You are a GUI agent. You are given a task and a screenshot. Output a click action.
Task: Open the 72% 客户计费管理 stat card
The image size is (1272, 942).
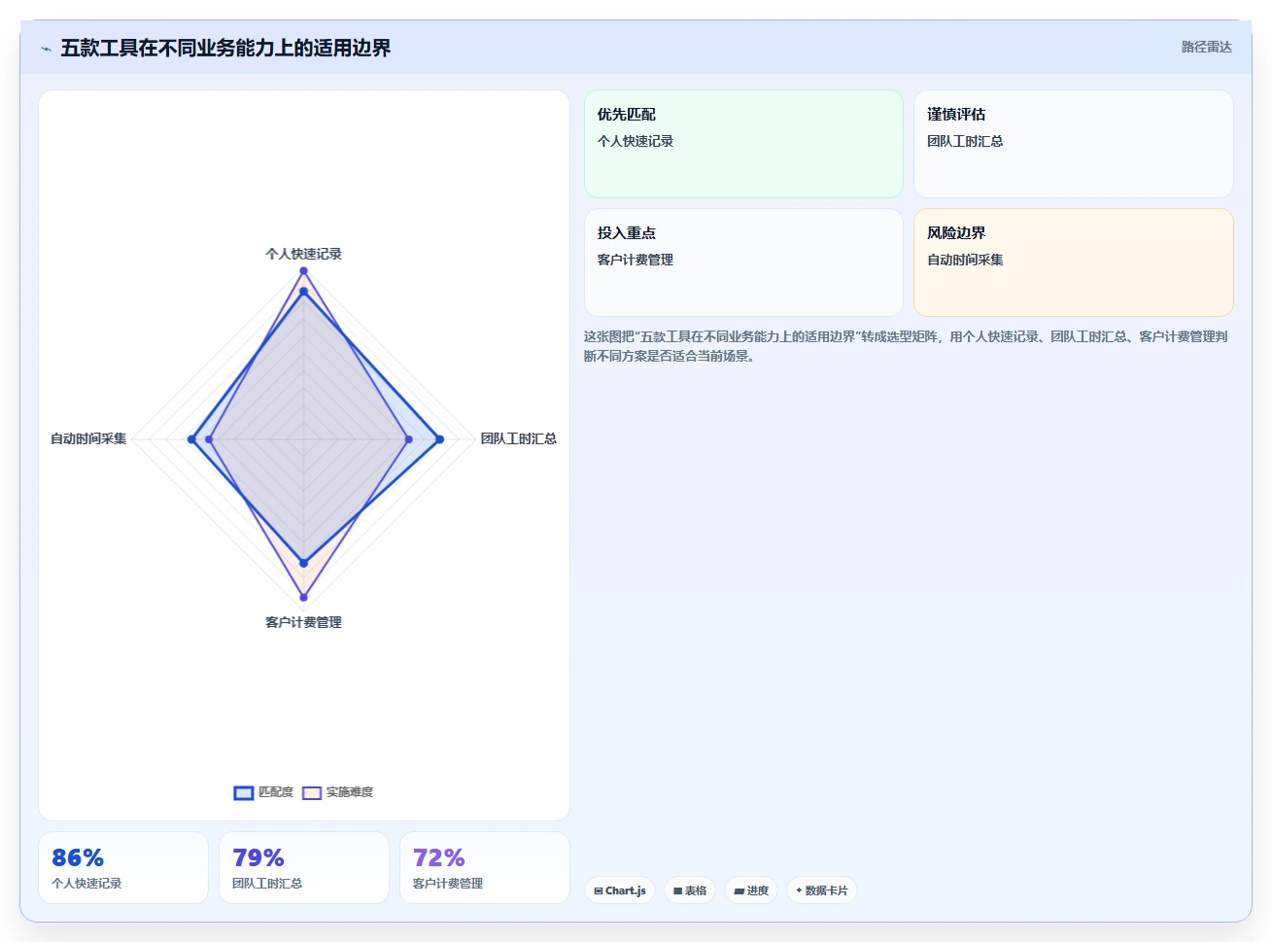point(485,867)
